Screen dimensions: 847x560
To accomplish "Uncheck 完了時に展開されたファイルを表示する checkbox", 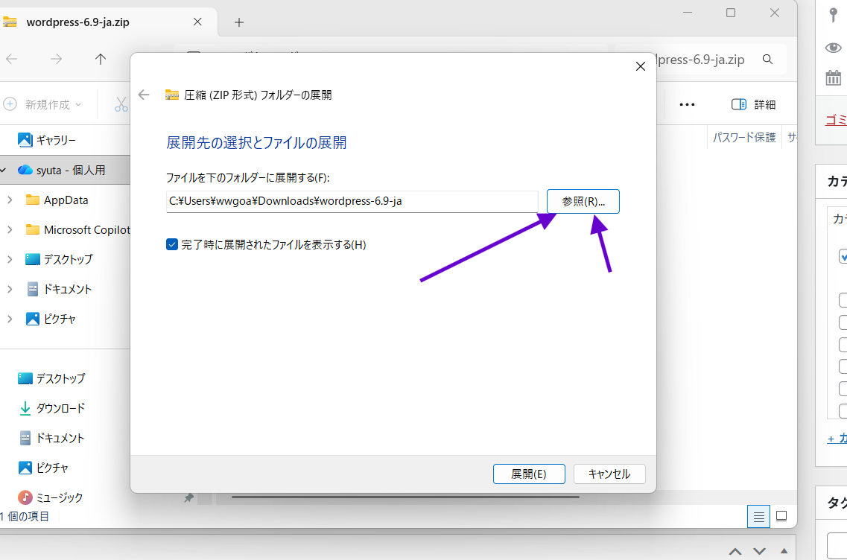I will point(172,244).
